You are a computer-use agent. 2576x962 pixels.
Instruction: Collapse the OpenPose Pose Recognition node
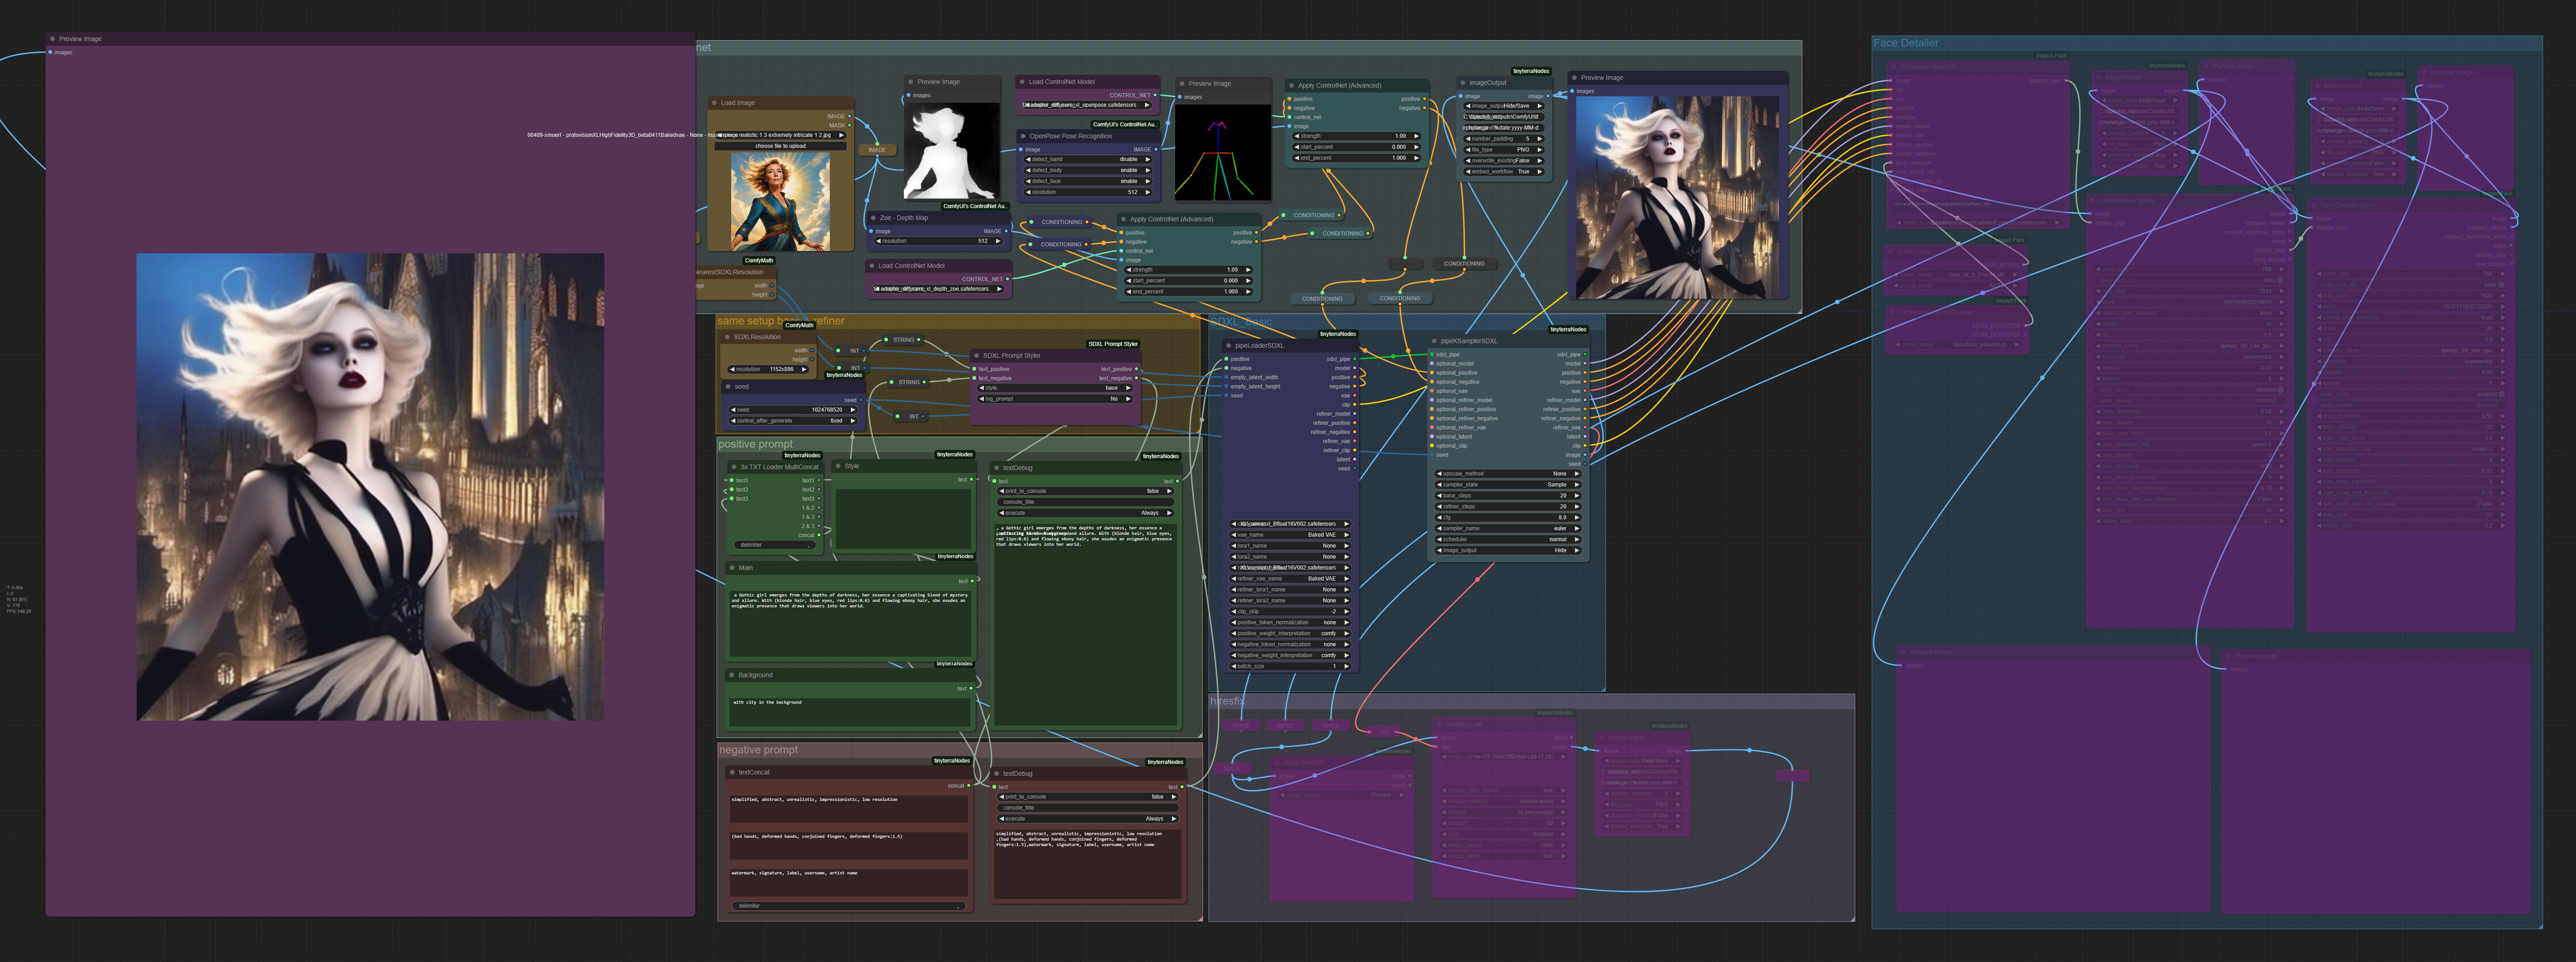click(1023, 136)
